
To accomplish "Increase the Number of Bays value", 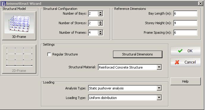I will coord(100,12).
